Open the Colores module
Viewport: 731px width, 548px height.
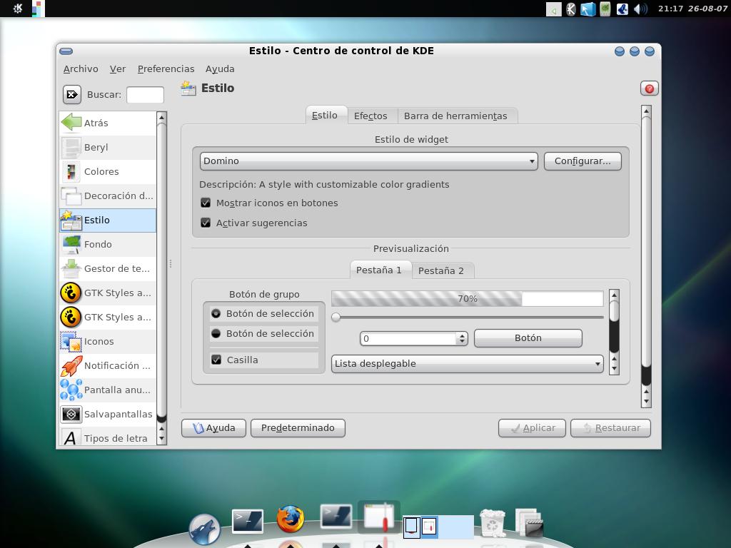(x=108, y=171)
